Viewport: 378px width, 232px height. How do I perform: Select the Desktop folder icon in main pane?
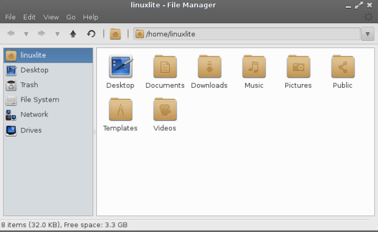tap(121, 66)
